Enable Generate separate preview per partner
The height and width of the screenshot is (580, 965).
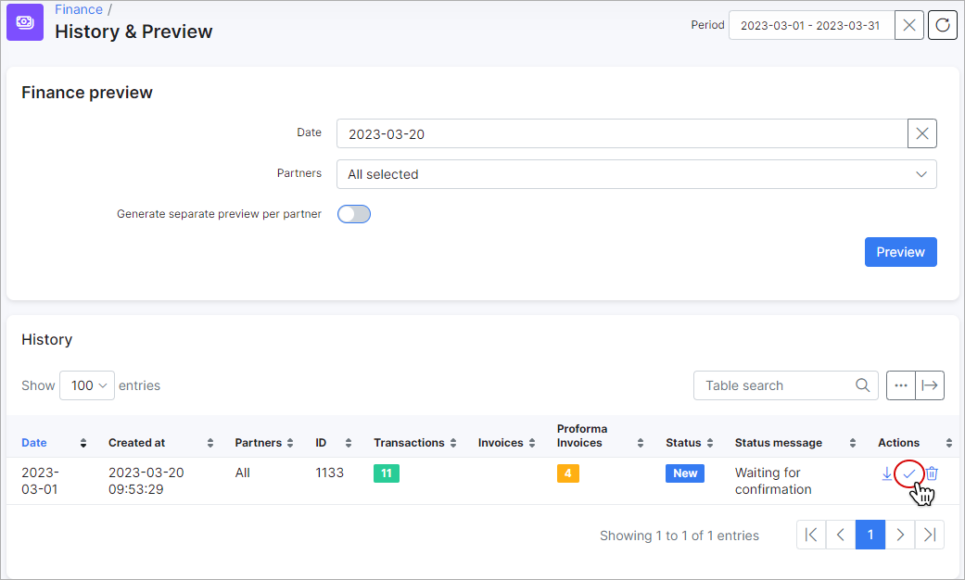pyautogui.click(x=353, y=214)
